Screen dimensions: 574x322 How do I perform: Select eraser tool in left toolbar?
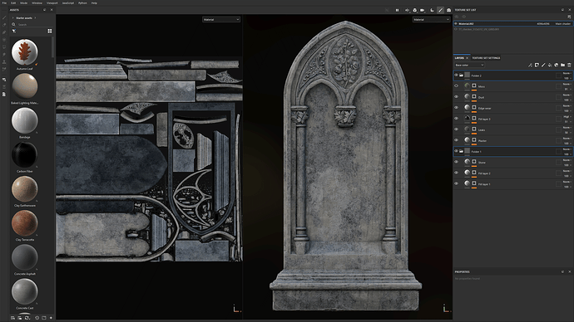pos(4,25)
